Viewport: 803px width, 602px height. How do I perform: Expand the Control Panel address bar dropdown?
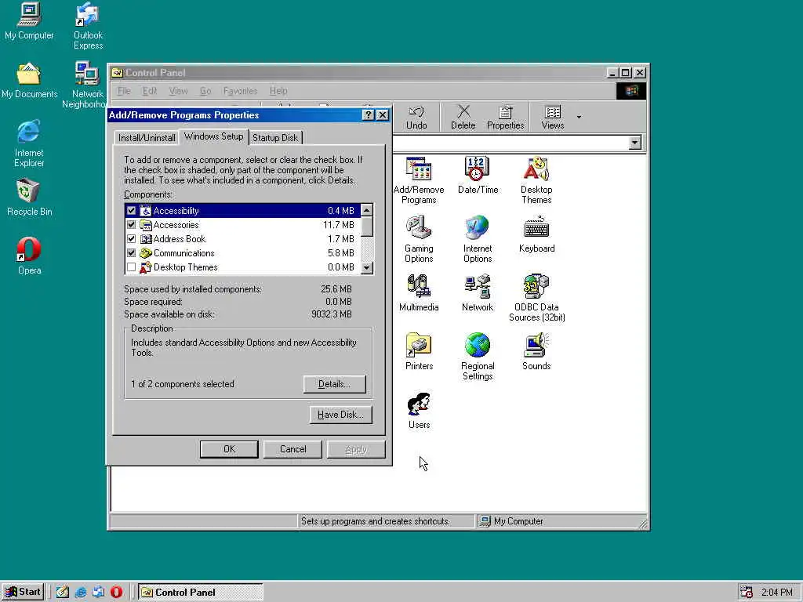[635, 143]
